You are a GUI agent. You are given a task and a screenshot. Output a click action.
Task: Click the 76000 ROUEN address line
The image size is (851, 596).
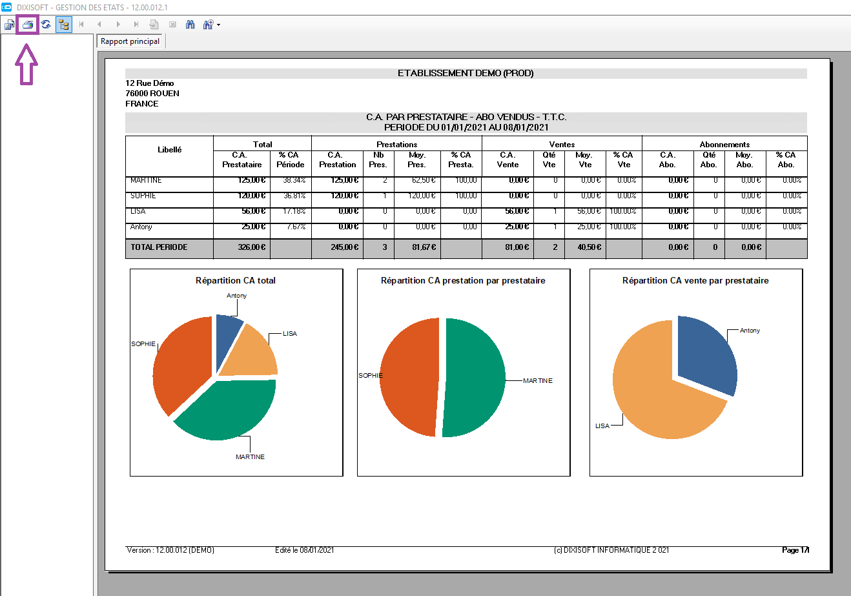[x=152, y=94]
